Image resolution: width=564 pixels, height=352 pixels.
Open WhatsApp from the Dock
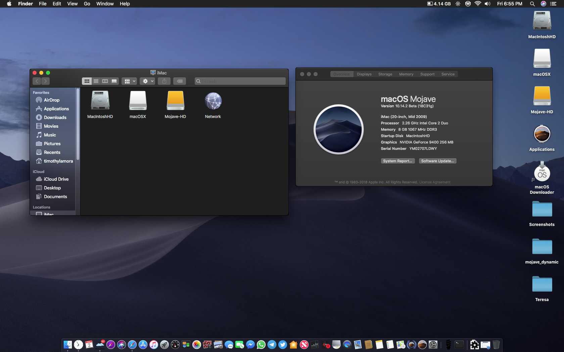[x=261, y=345]
